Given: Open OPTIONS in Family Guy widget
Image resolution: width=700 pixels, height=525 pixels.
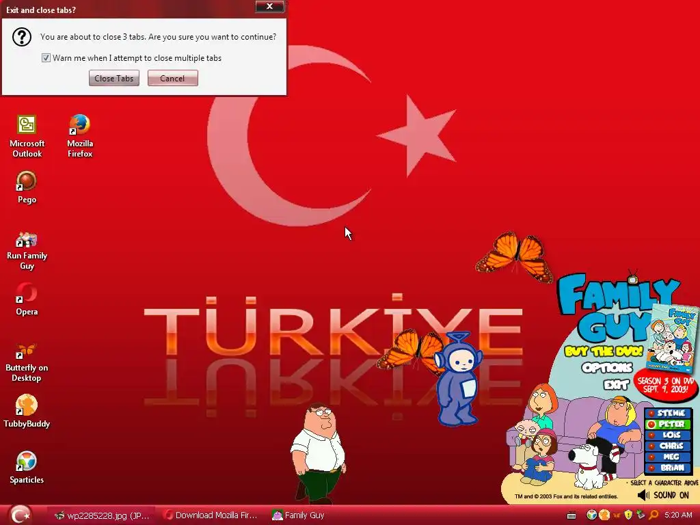Looking at the screenshot, I should tap(607, 368).
